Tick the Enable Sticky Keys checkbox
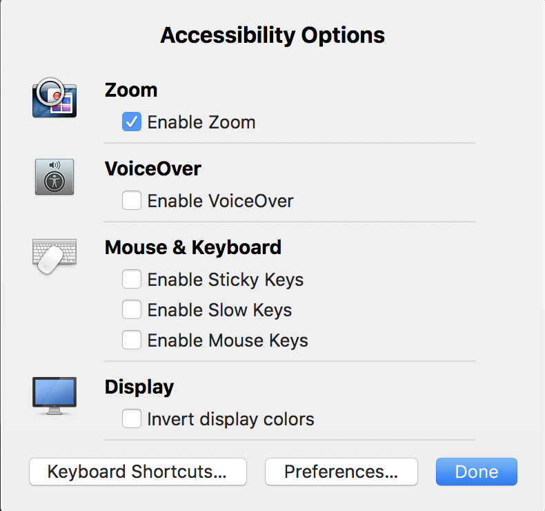The height and width of the screenshot is (511, 545). 132,280
